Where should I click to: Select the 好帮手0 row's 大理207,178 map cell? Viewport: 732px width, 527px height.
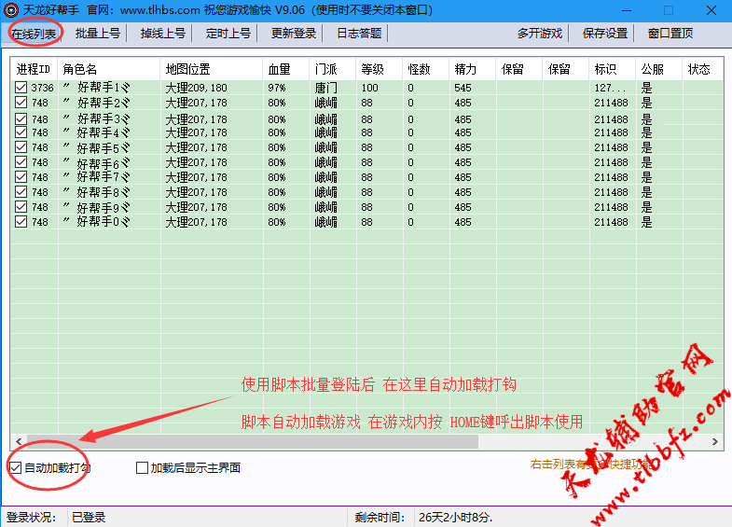click(x=196, y=222)
